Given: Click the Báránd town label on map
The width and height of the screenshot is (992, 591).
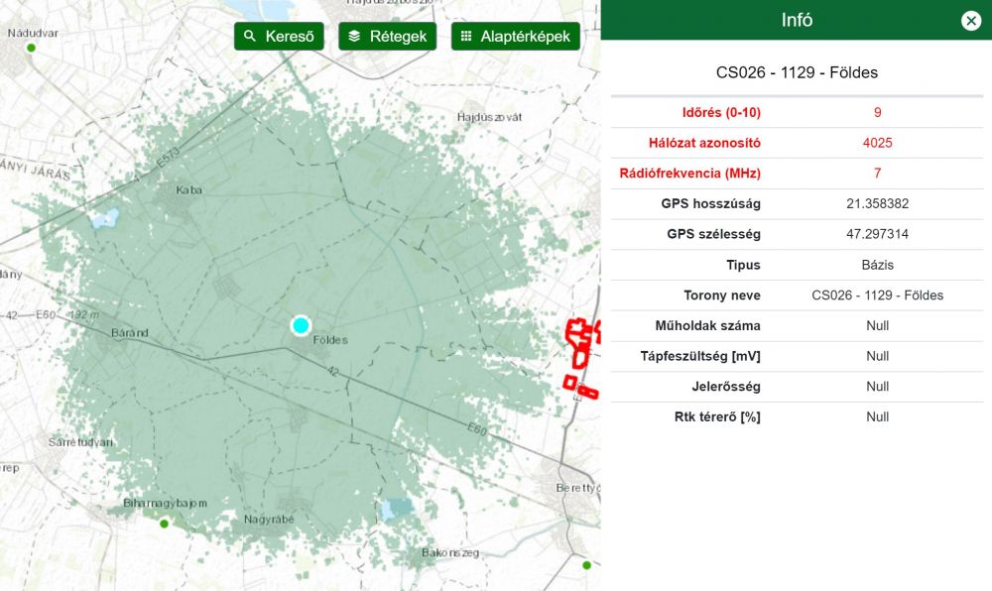Looking at the screenshot, I should tap(130, 332).
